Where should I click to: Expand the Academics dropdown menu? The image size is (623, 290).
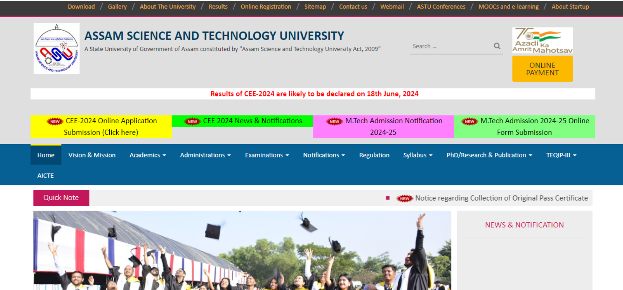coord(148,155)
